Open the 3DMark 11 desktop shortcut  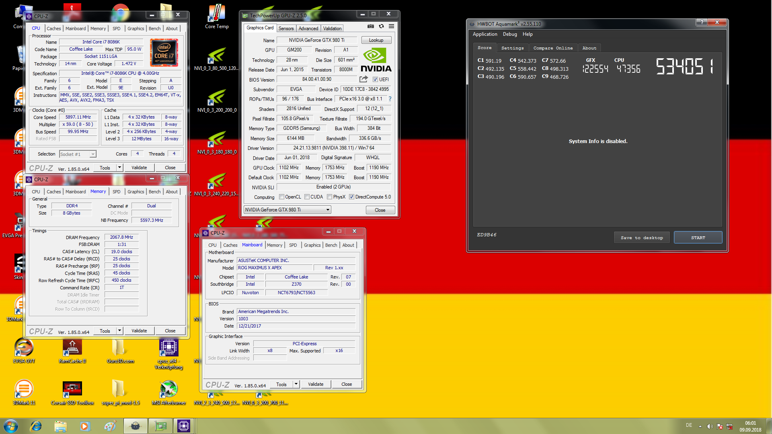click(x=24, y=392)
